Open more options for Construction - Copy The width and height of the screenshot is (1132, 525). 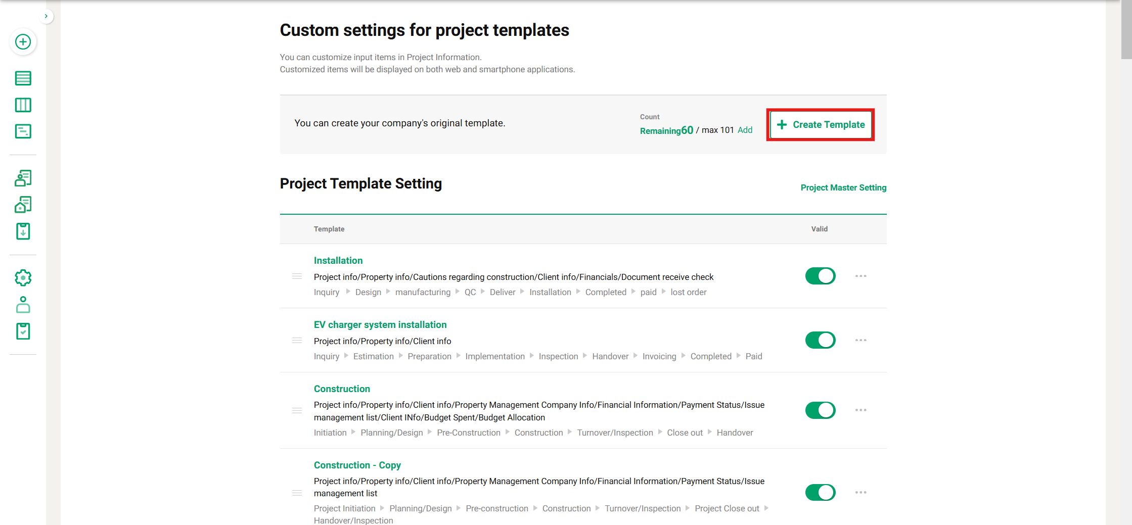coord(861,493)
